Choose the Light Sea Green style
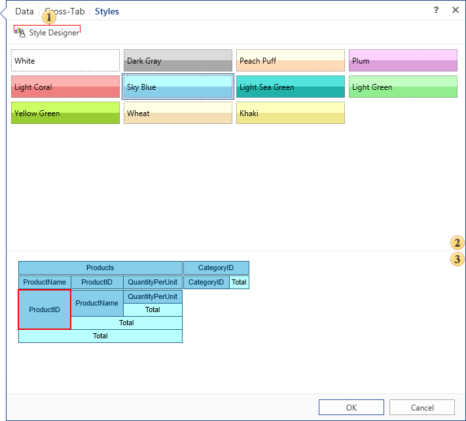This screenshot has width=466, height=421. (291, 87)
